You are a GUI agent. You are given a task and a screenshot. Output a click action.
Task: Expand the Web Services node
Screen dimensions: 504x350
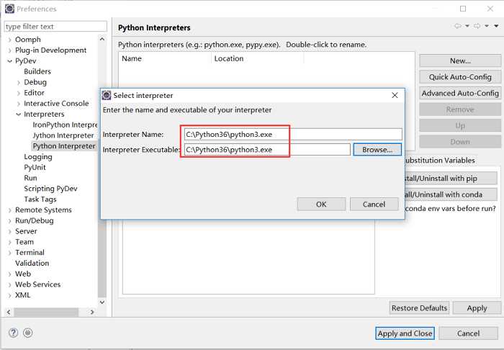click(9, 284)
